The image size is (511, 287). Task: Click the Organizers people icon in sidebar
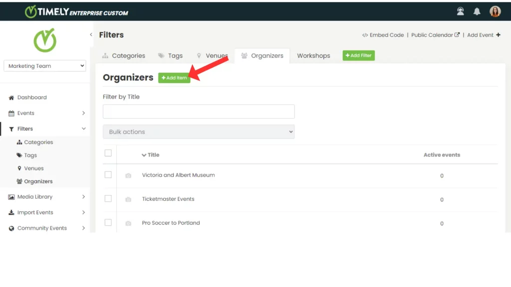click(x=19, y=181)
